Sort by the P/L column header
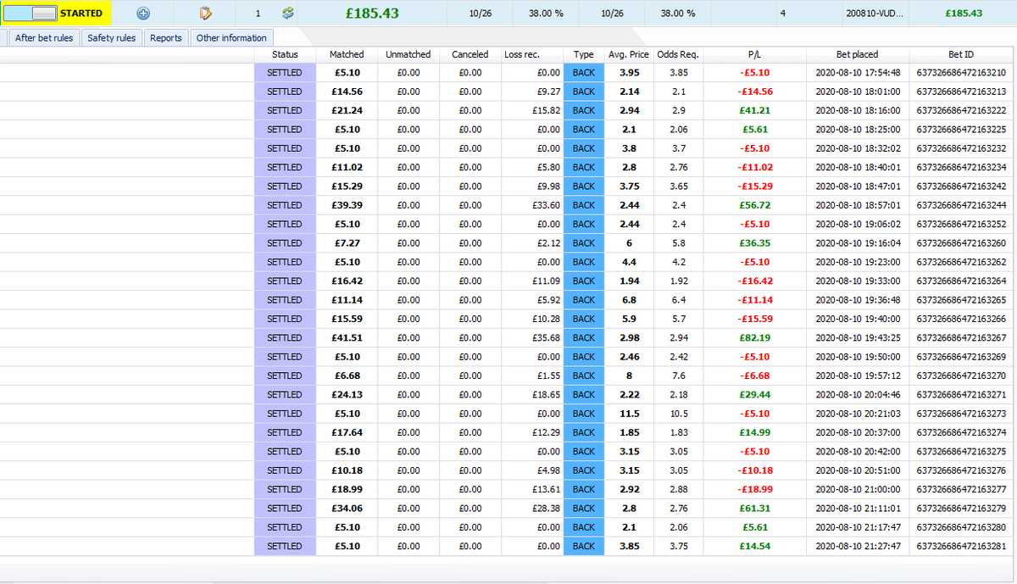1017x584 pixels. tap(755, 54)
